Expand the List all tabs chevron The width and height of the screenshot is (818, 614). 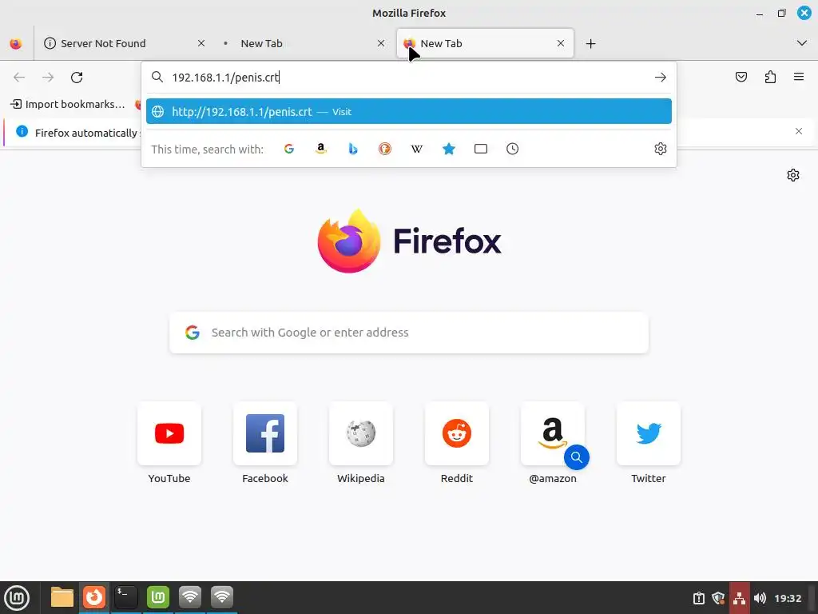point(802,43)
